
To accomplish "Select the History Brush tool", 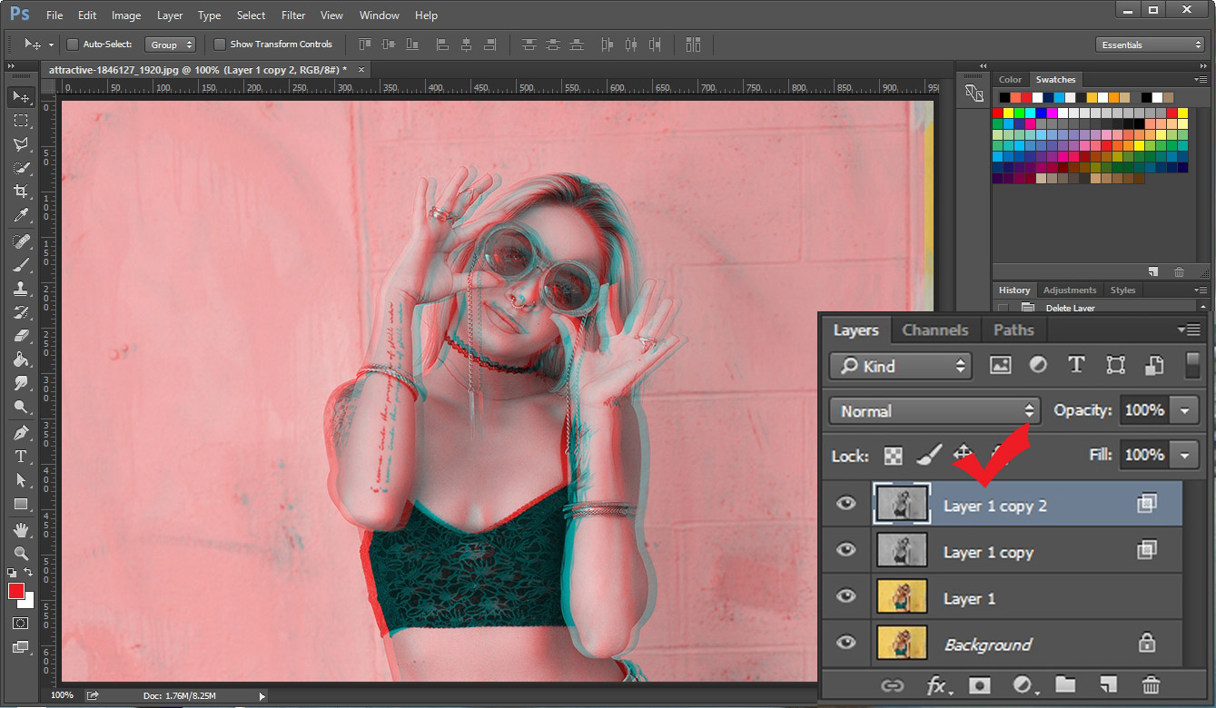I will pyautogui.click(x=21, y=312).
